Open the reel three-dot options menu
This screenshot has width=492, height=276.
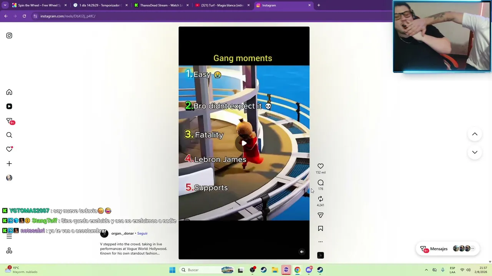point(321,242)
